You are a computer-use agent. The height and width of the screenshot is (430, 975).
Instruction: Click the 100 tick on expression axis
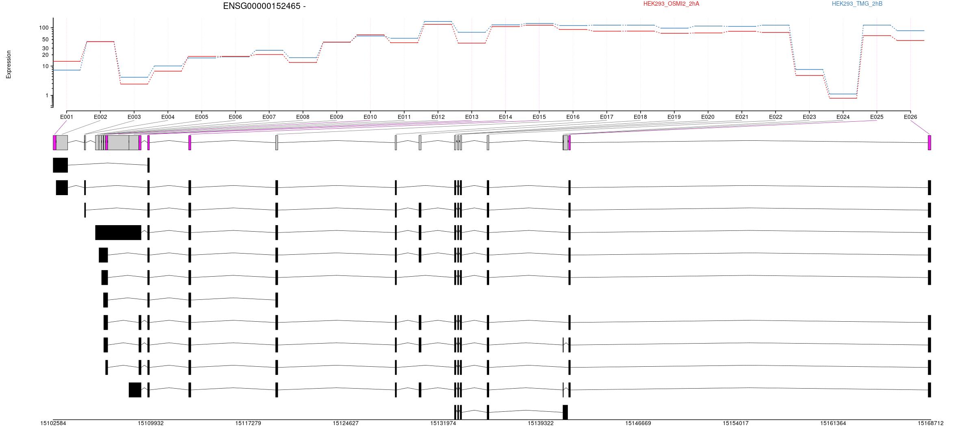coord(44,28)
